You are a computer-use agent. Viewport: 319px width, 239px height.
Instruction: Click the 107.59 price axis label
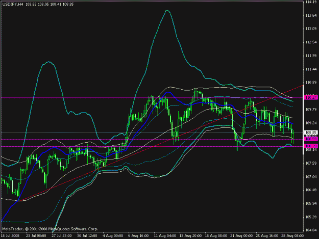311,163
